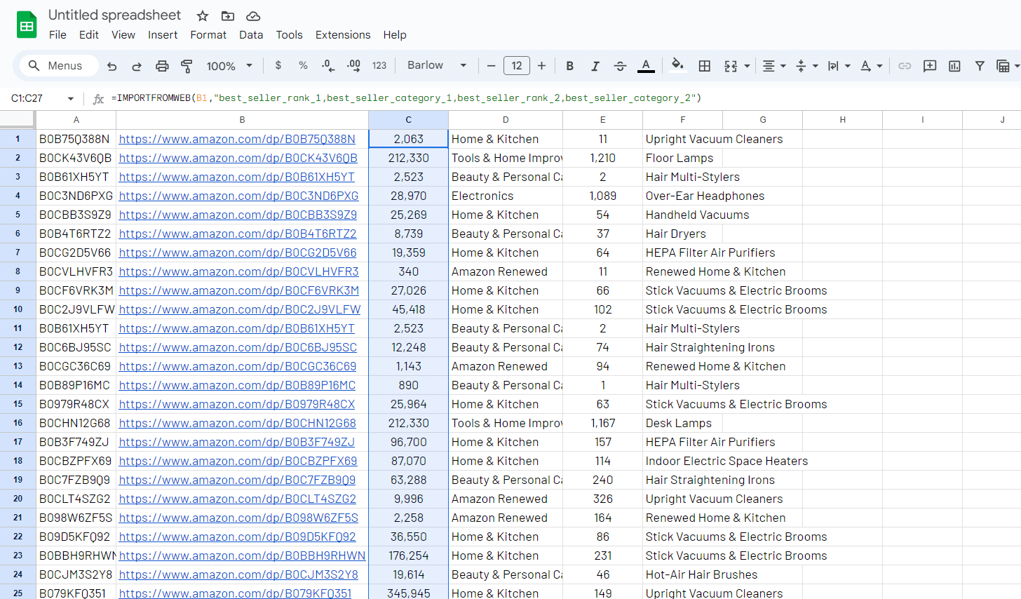
Task: Open the amazon.com/dp/B0B75Q388N link
Action: click(237, 139)
